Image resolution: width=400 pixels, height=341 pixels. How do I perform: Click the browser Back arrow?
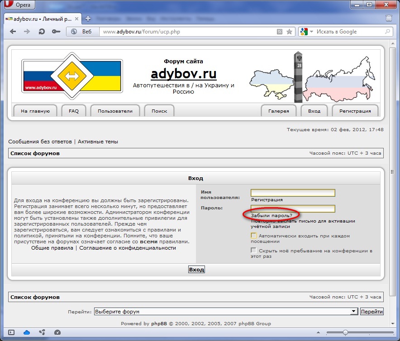pos(13,32)
